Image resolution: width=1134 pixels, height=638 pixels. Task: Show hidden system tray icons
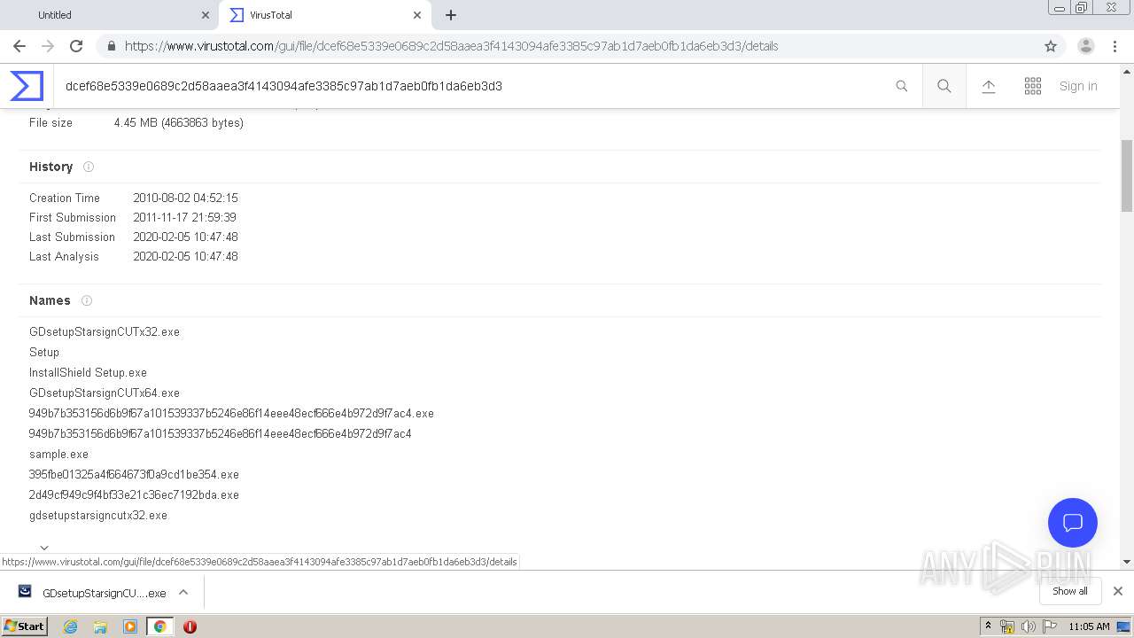point(988,626)
